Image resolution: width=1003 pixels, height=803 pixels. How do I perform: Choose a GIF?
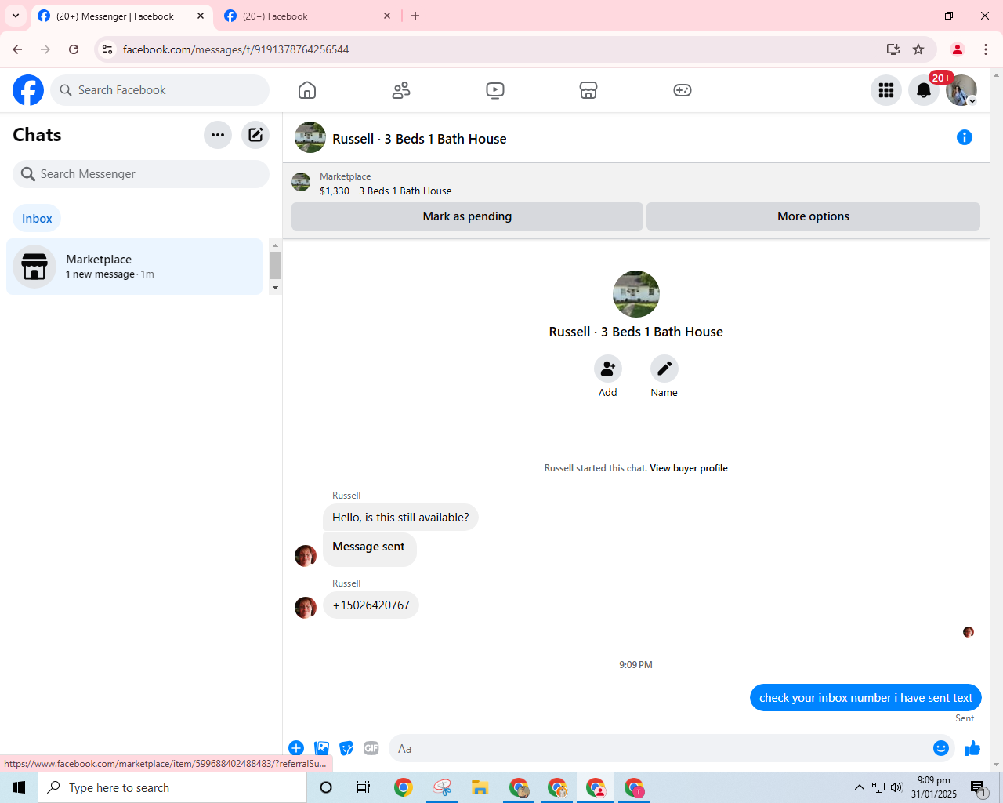pyautogui.click(x=371, y=748)
